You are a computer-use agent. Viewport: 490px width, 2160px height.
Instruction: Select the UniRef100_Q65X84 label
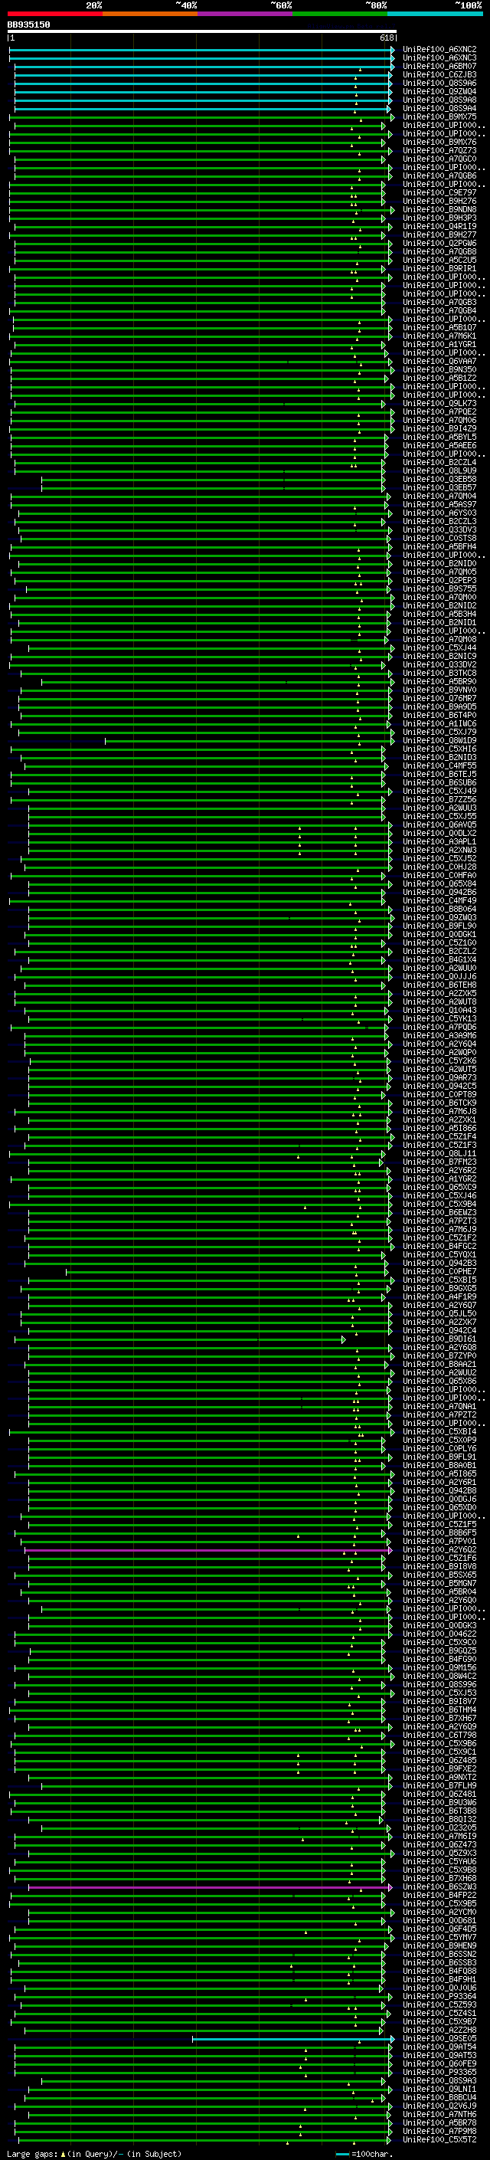pos(439,883)
